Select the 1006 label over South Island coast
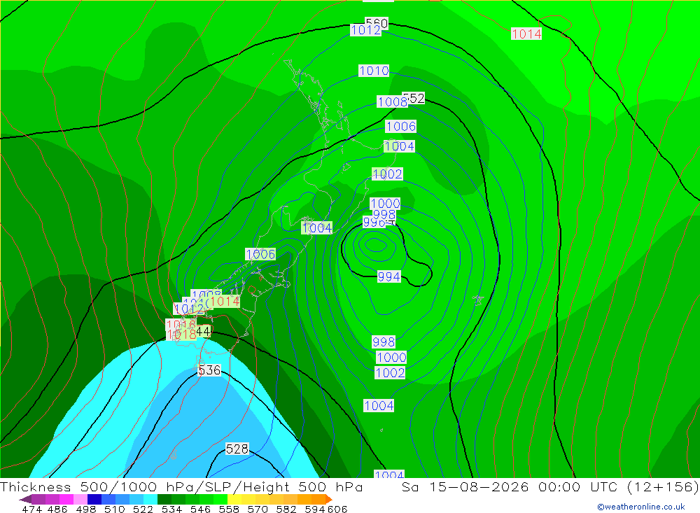The width and height of the screenshot is (700, 513). click(x=260, y=254)
